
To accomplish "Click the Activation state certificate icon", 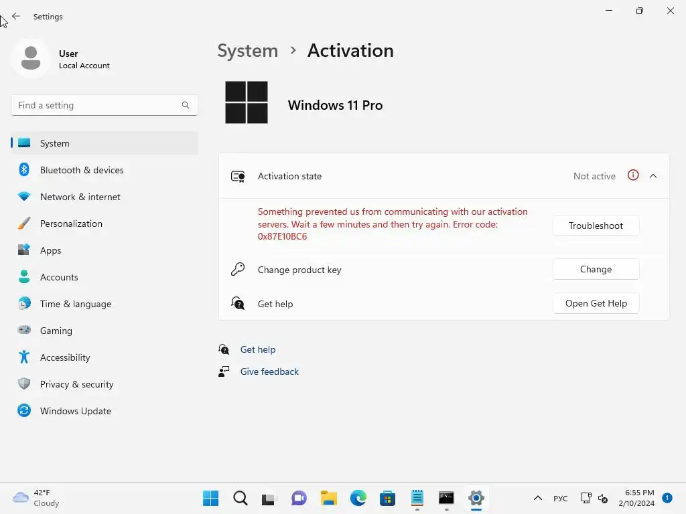I will (x=238, y=177).
